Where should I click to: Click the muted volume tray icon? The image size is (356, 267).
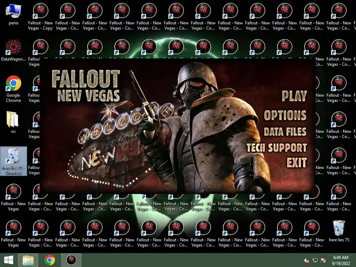(307, 260)
